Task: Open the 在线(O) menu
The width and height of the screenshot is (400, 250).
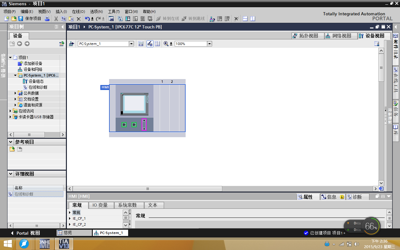Action: [78, 12]
